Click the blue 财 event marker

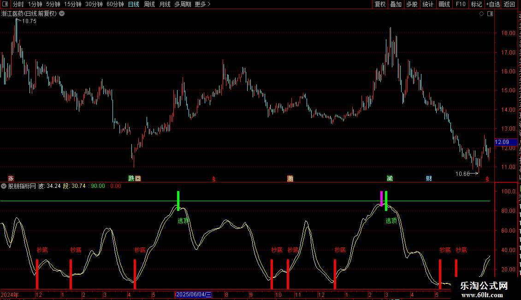429,179
